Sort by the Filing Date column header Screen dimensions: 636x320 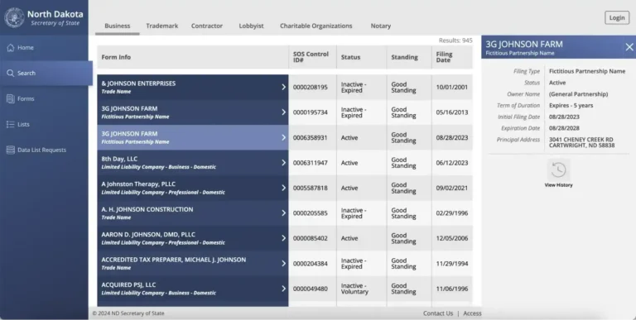[x=444, y=57]
